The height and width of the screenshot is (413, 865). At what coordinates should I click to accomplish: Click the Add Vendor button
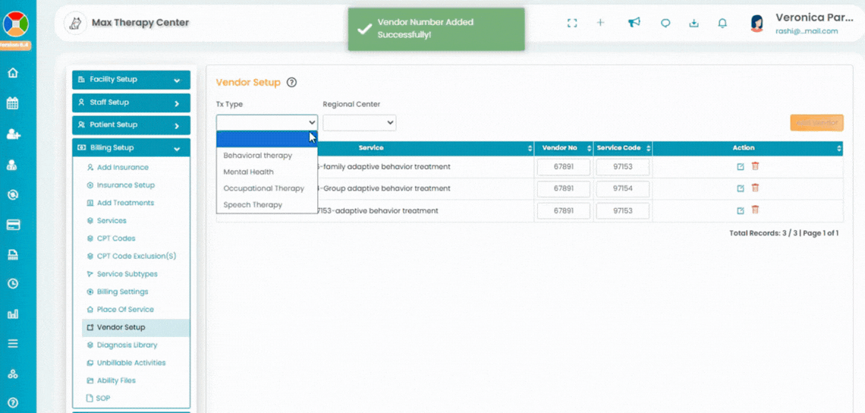tap(816, 123)
